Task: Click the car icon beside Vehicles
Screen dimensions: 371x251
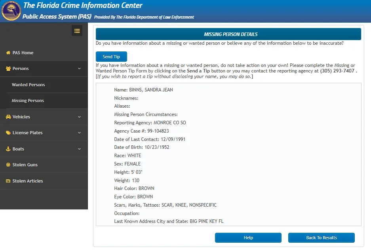Action: point(8,117)
